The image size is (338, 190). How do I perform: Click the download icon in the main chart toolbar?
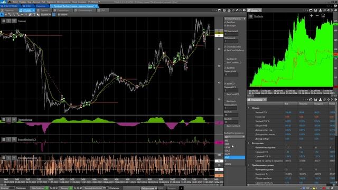click(229, 10)
